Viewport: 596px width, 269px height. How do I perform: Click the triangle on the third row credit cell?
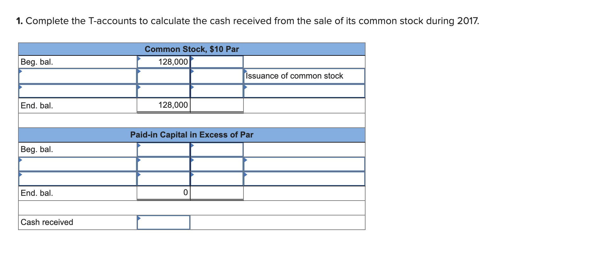click(x=192, y=87)
